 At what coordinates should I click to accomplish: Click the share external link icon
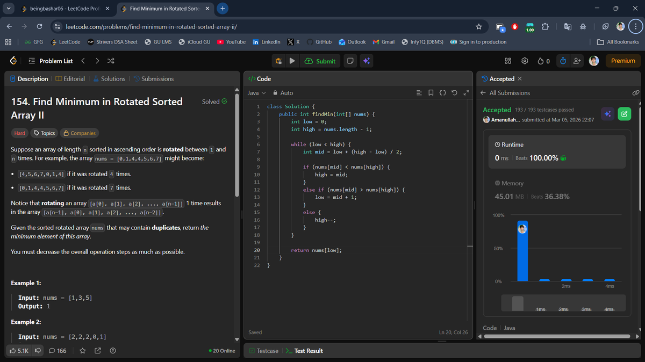tap(98, 351)
